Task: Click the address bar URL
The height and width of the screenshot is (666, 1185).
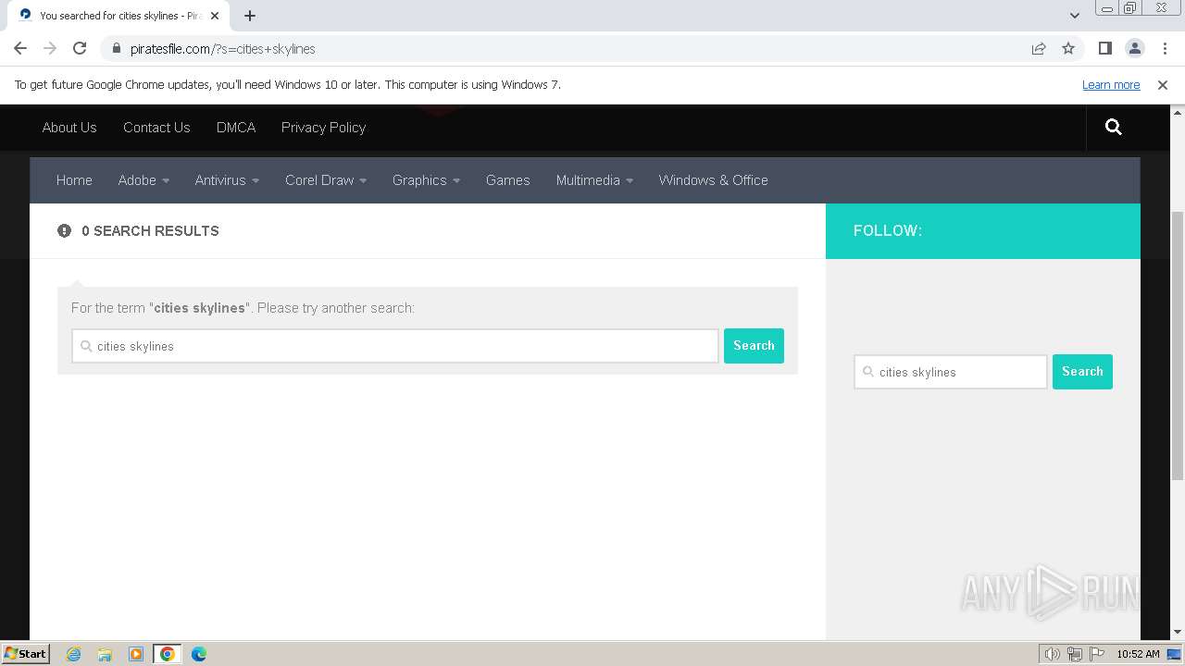Action: (x=222, y=49)
